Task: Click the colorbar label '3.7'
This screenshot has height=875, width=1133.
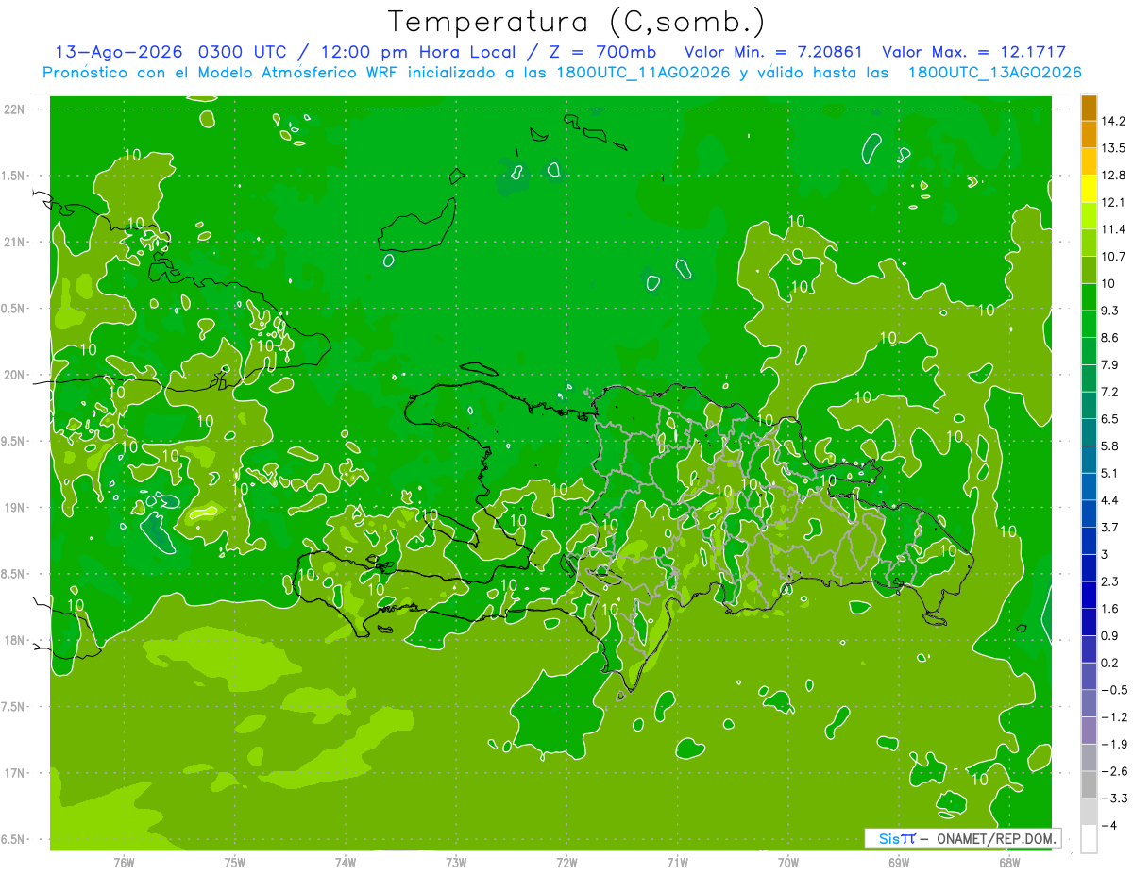Action: click(1110, 527)
